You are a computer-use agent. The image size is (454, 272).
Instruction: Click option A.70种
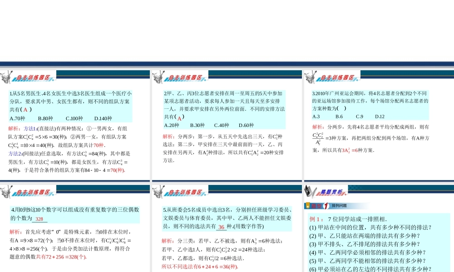[x=17, y=118]
